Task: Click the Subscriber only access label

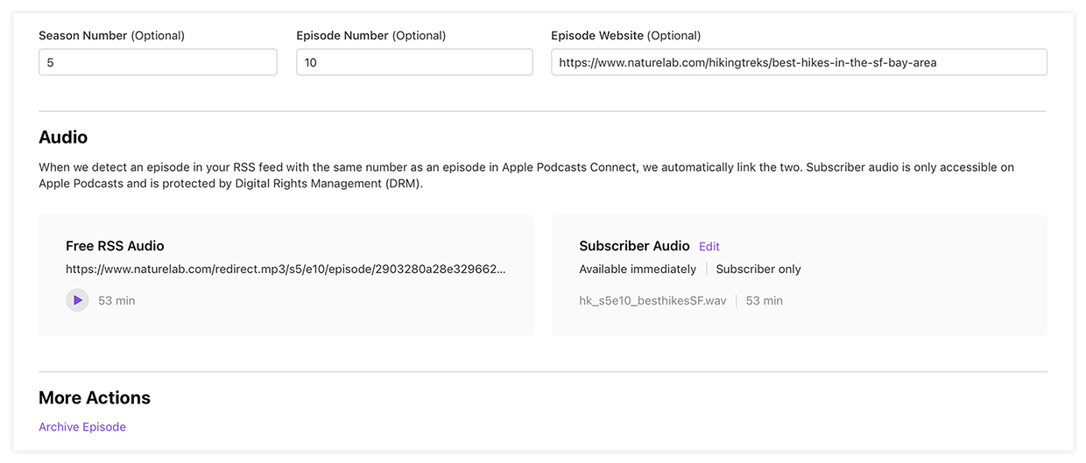Action: click(x=758, y=270)
